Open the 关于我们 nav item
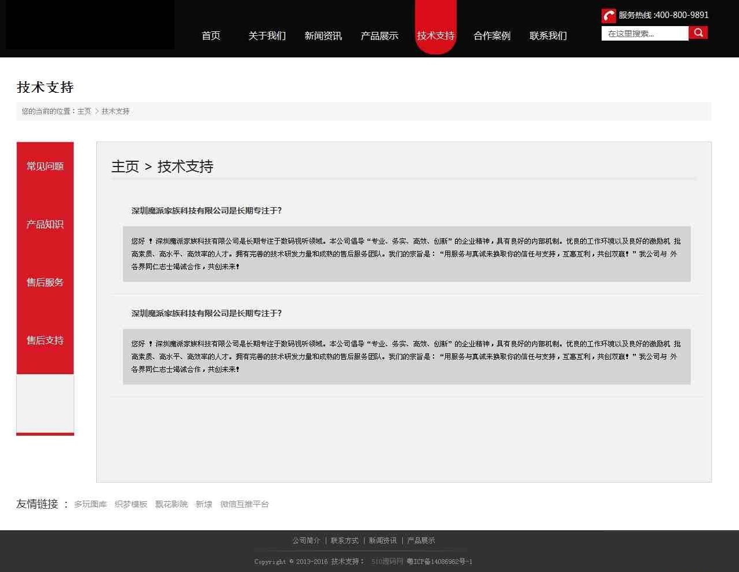 click(267, 36)
